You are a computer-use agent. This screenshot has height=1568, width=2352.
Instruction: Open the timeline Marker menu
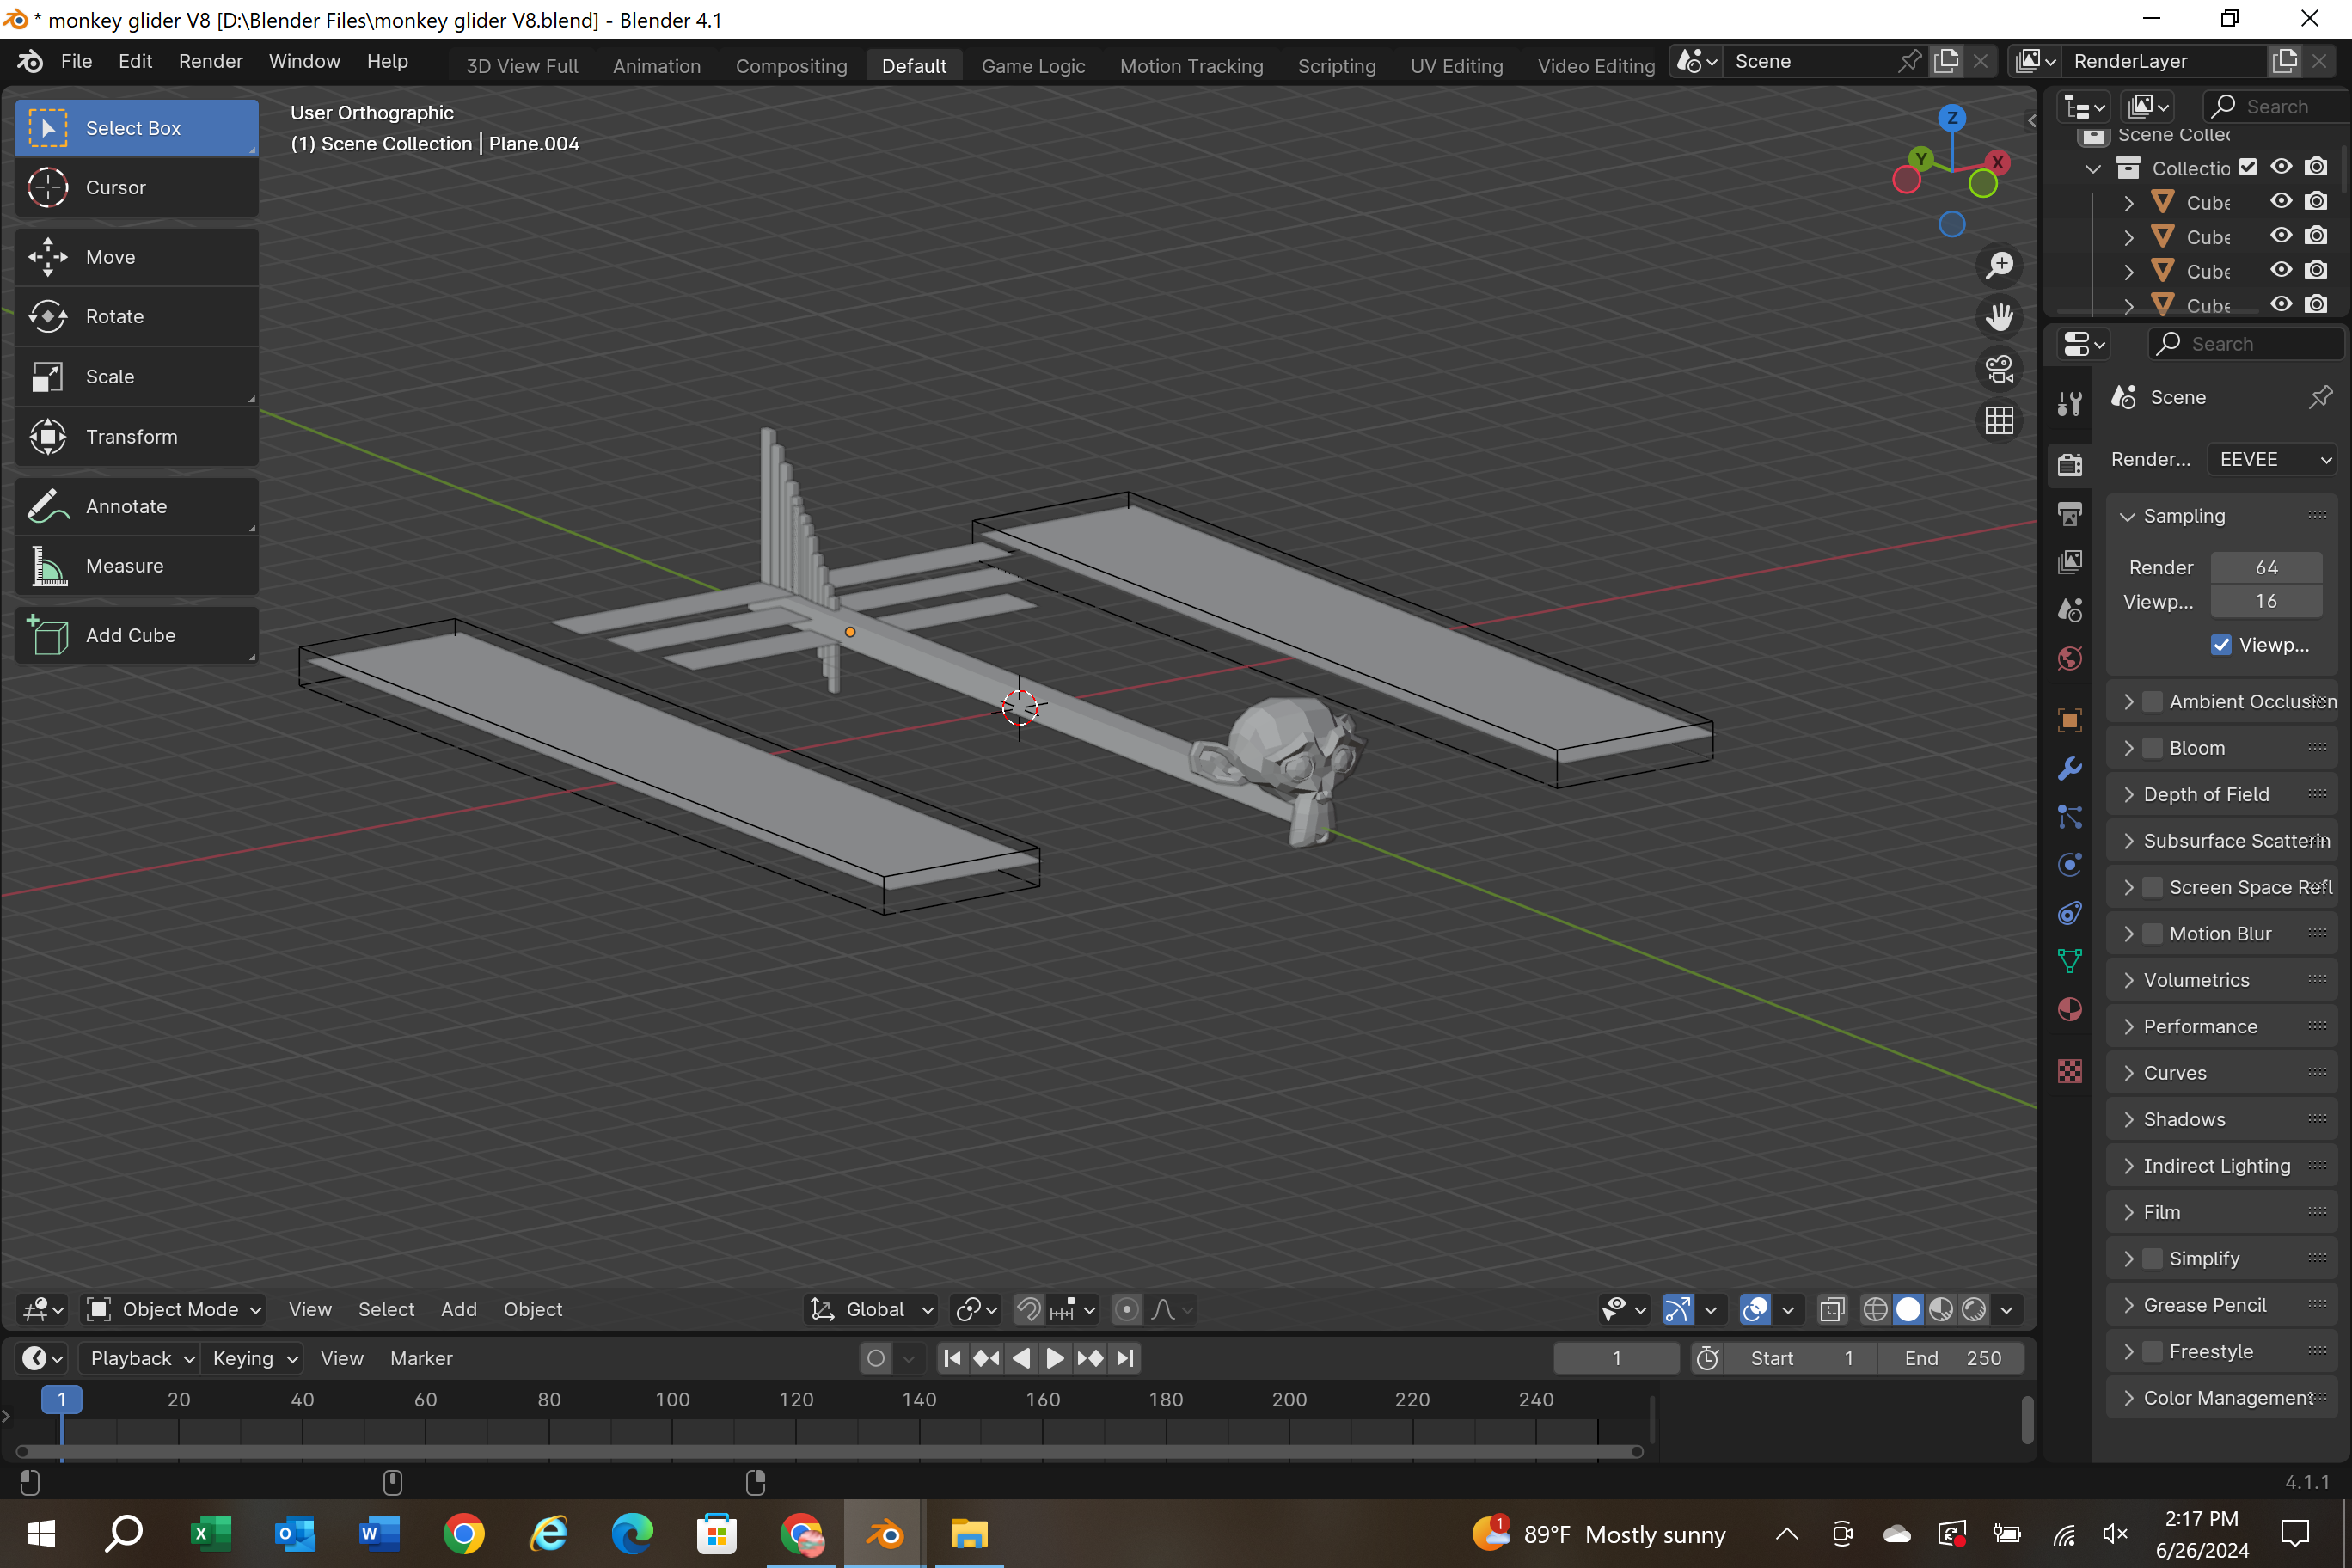(421, 1358)
